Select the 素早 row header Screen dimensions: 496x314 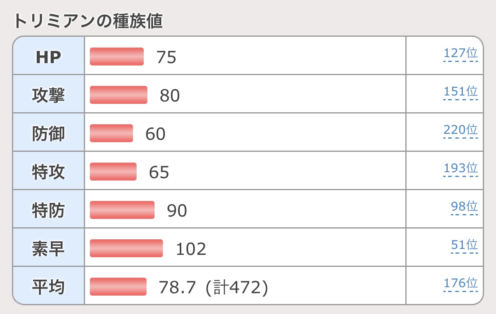coord(48,248)
